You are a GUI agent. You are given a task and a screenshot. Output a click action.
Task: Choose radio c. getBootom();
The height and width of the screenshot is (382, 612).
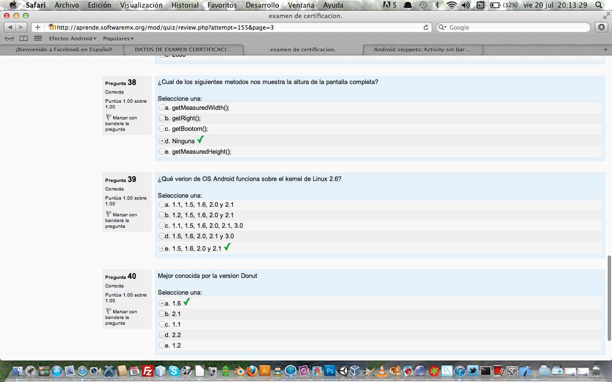point(162,129)
